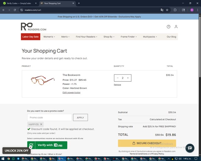Click the readers.com/cart address bar
The width and height of the screenshot is (201, 161).
(x=90, y=10)
